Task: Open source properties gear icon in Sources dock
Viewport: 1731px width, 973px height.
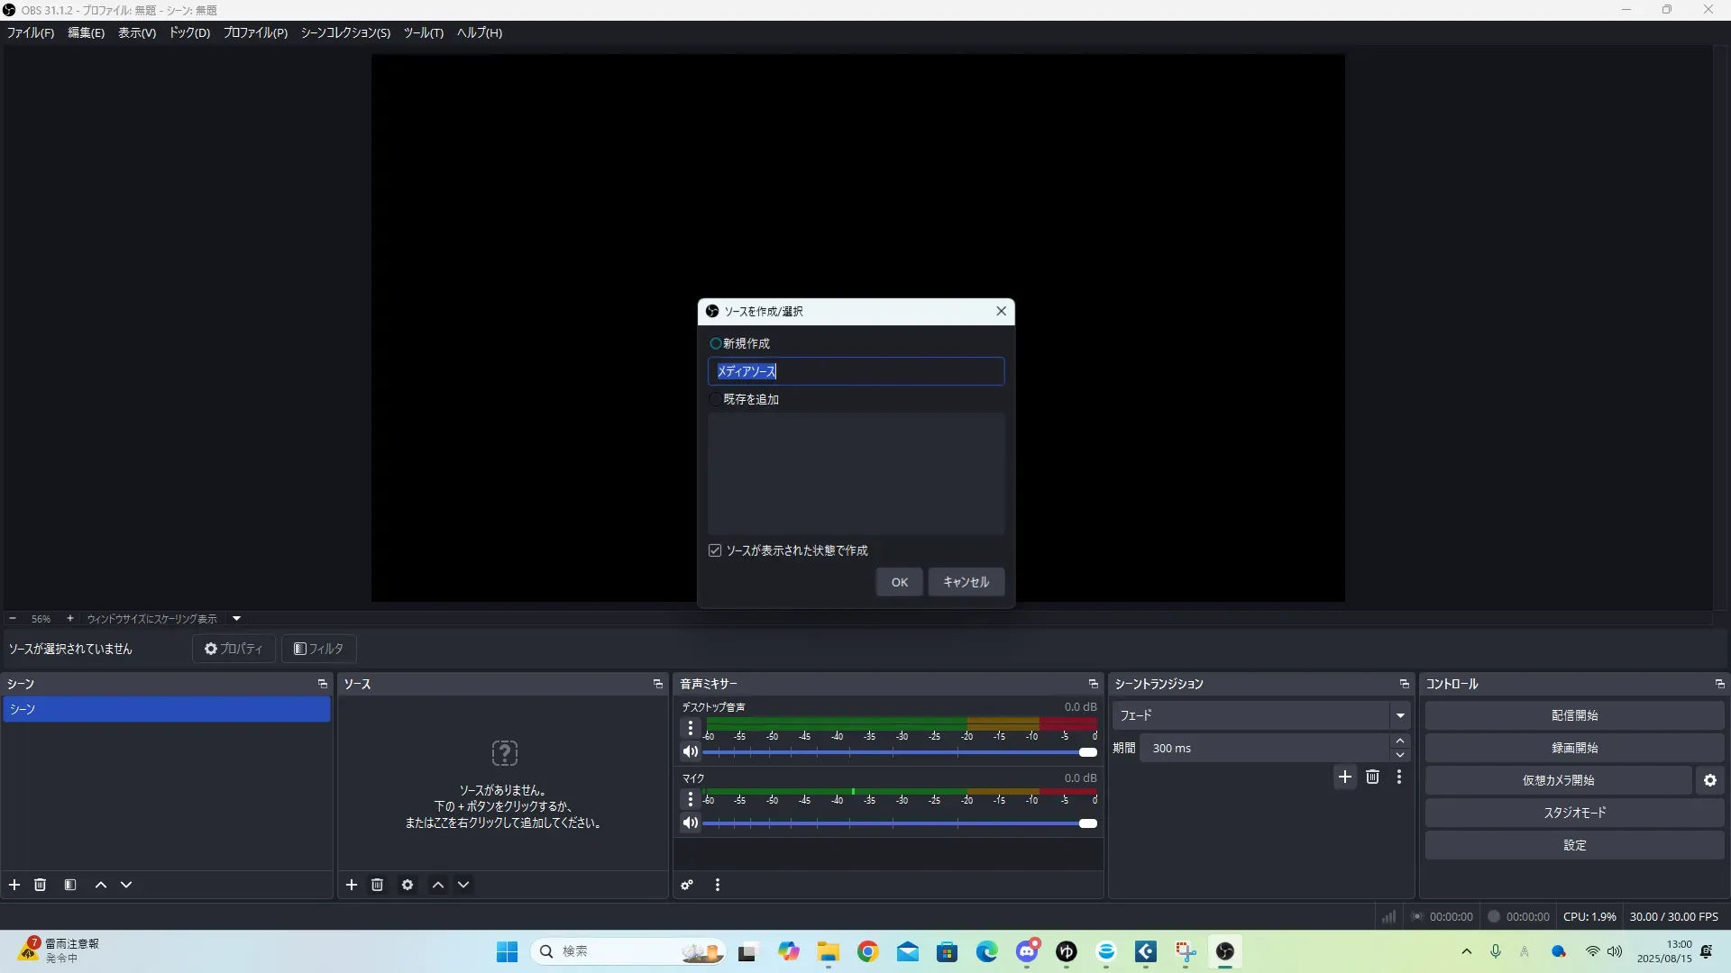Action: [408, 885]
